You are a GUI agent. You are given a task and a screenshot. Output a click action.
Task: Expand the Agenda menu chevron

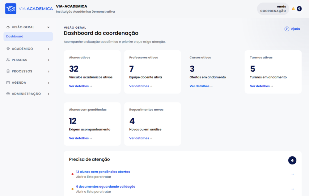coord(49,83)
